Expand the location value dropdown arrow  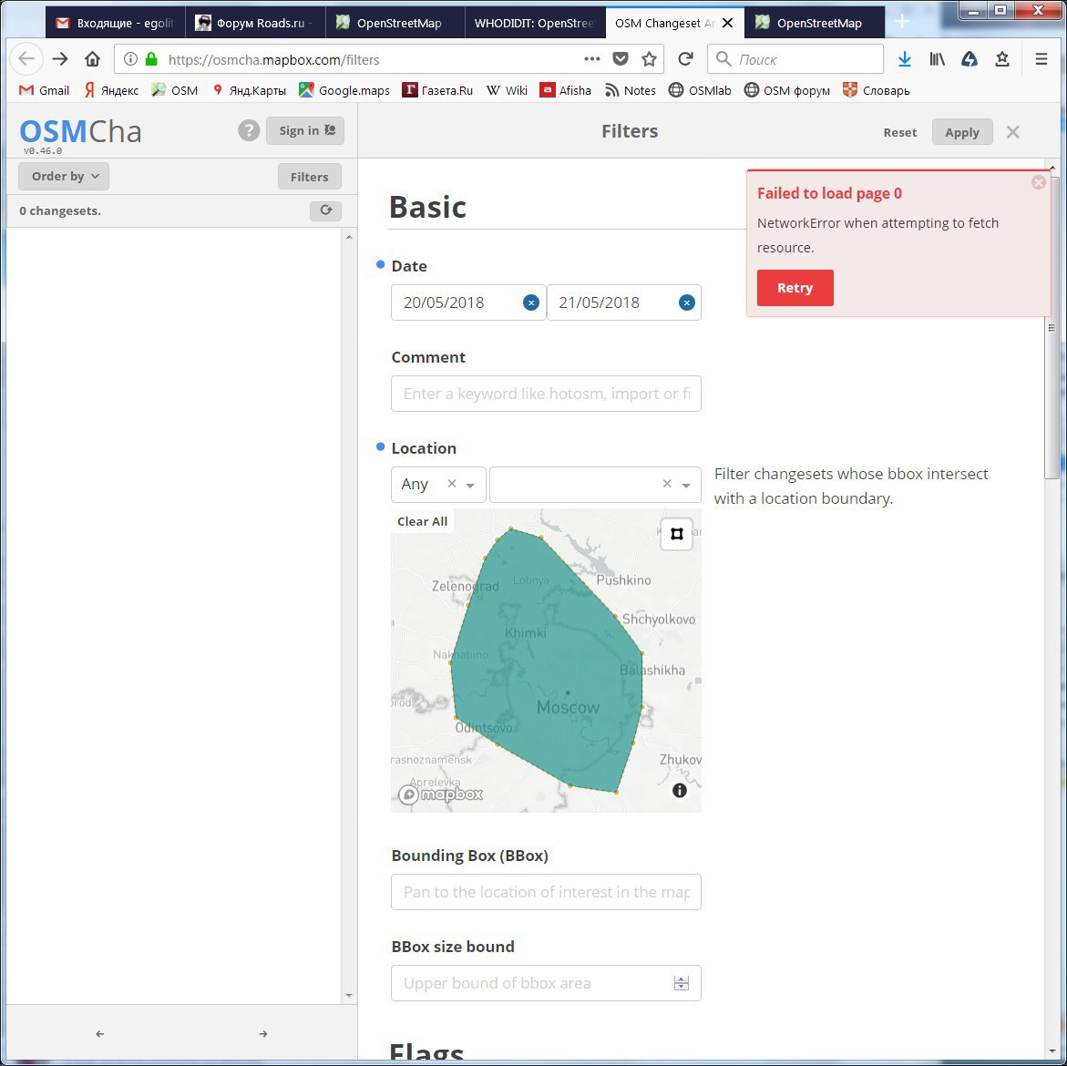[686, 485]
